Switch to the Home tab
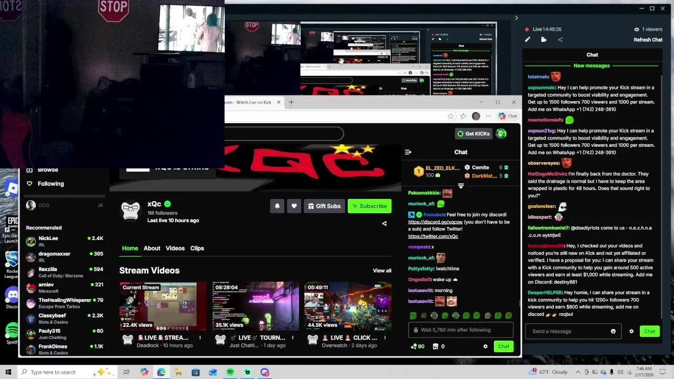The height and width of the screenshot is (379, 674). click(x=130, y=248)
